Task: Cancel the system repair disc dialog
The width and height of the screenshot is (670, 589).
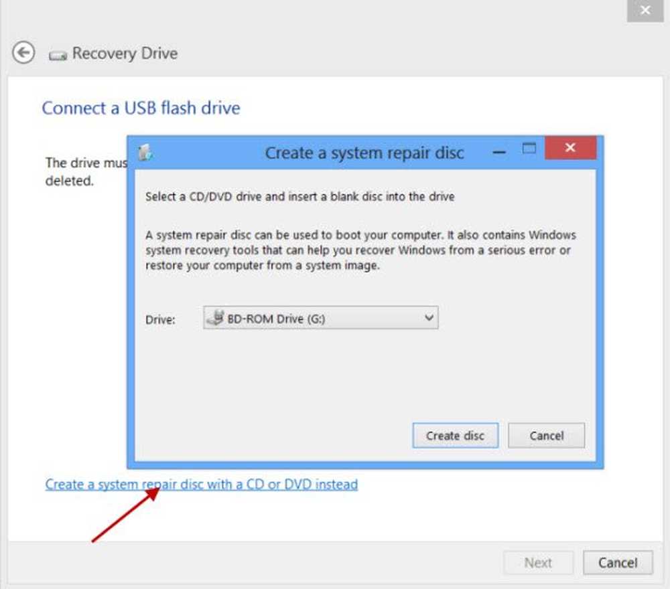Action: click(x=547, y=435)
